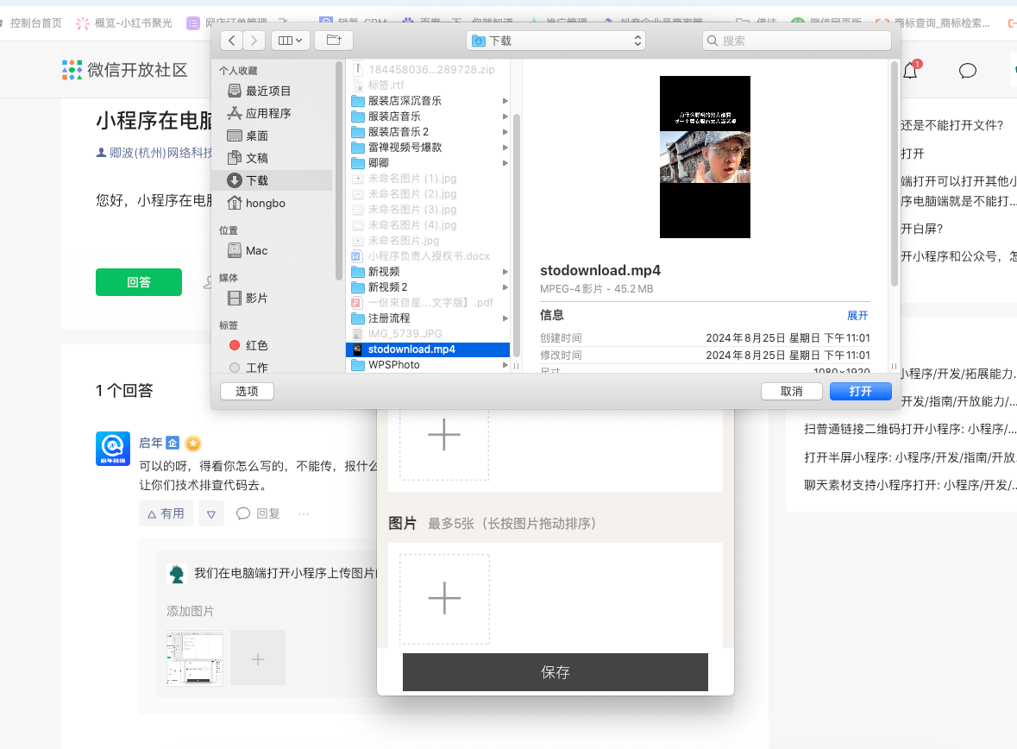Image resolution: width=1017 pixels, height=749 pixels.
Task: Mark the answer as 有用
Action: [x=166, y=513]
